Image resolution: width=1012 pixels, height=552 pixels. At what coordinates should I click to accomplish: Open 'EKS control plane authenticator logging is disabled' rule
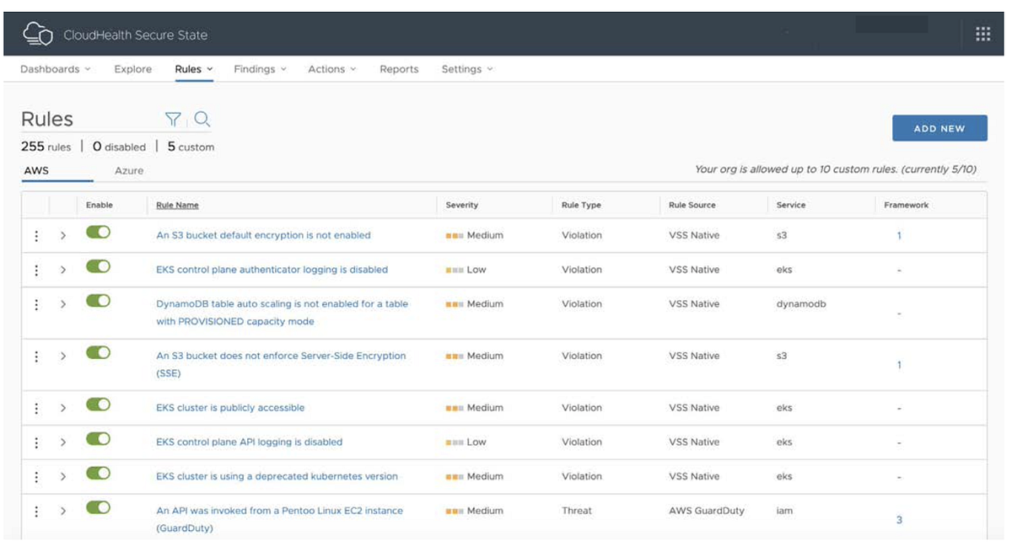click(x=272, y=270)
